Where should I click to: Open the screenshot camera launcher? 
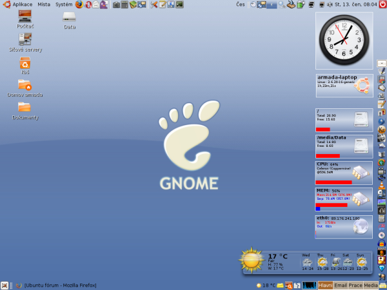116,5
